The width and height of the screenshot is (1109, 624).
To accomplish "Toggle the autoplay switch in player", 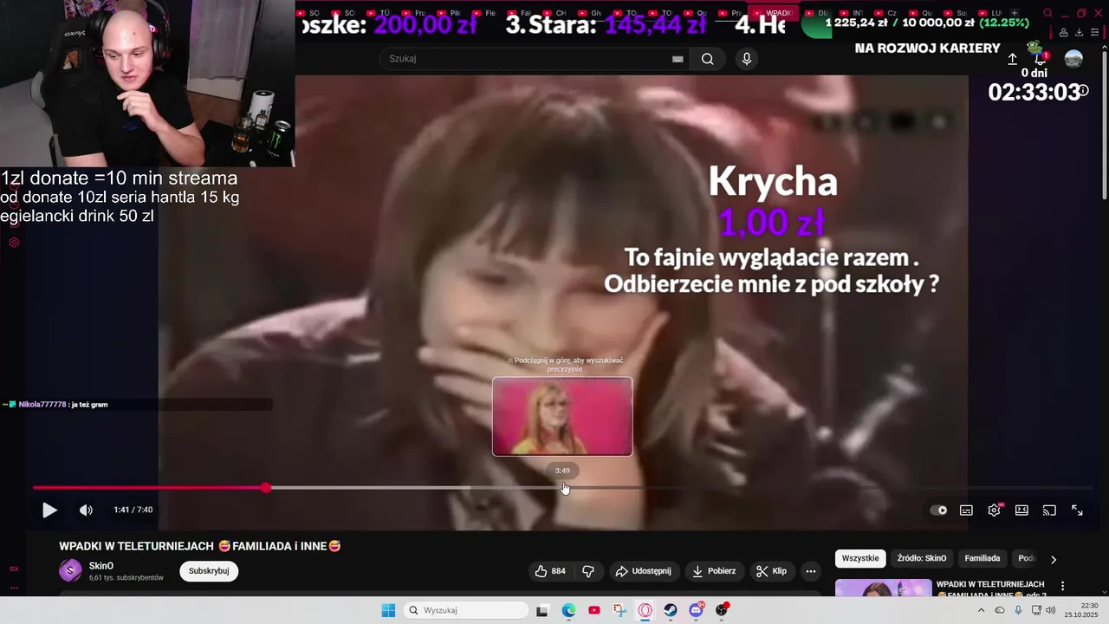I will pyautogui.click(x=938, y=510).
